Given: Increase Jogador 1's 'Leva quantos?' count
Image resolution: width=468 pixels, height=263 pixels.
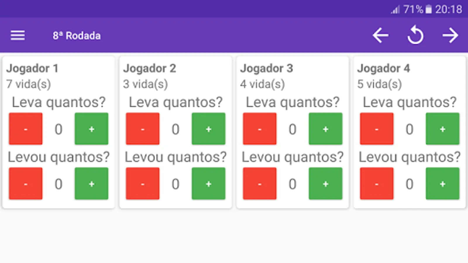Looking at the screenshot, I should click(x=91, y=129).
